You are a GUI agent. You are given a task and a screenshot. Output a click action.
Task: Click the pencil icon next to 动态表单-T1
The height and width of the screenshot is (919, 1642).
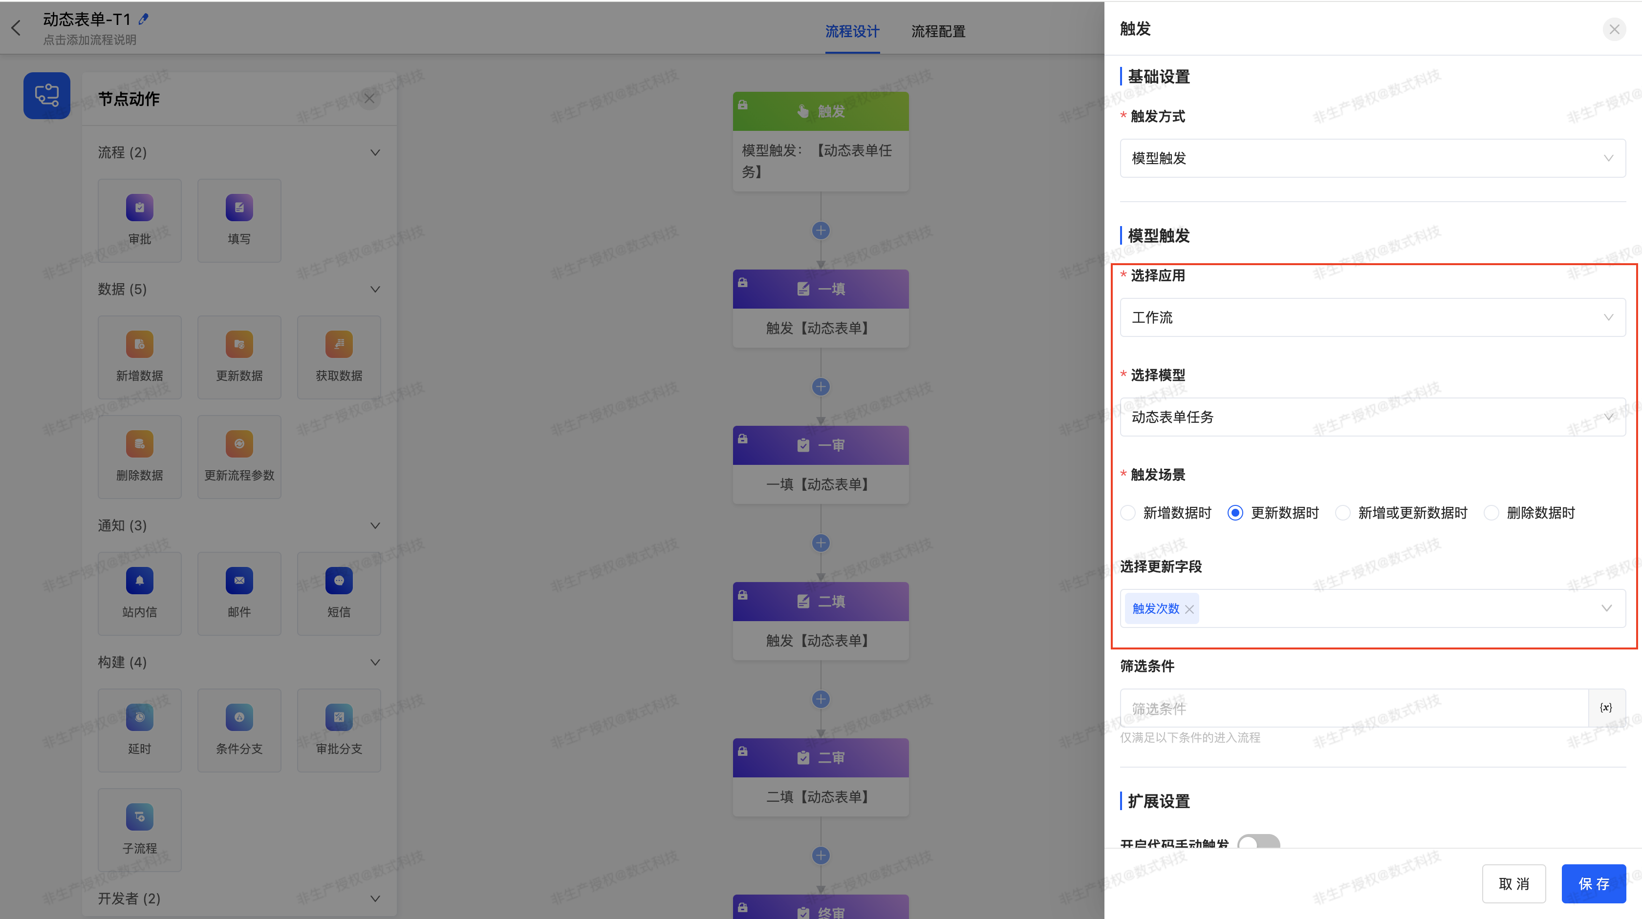click(x=143, y=19)
